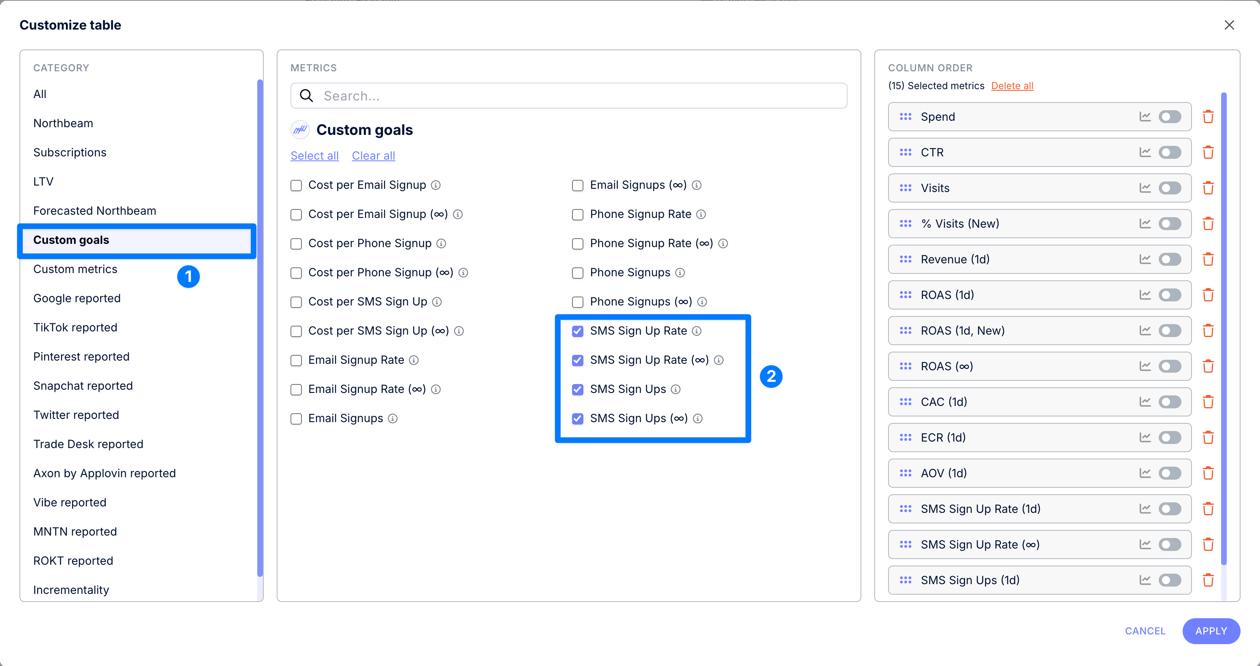Open info icon next to Cost per Email Signup
The width and height of the screenshot is (1260, 666).
(x=436, y=185)
